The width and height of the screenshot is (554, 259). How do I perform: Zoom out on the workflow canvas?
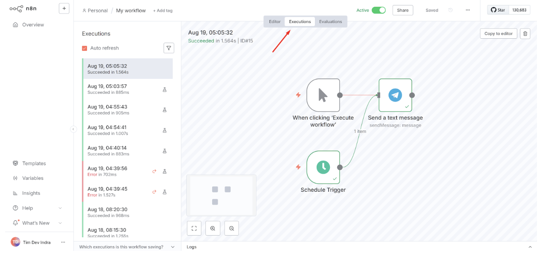tap(231, 228)
